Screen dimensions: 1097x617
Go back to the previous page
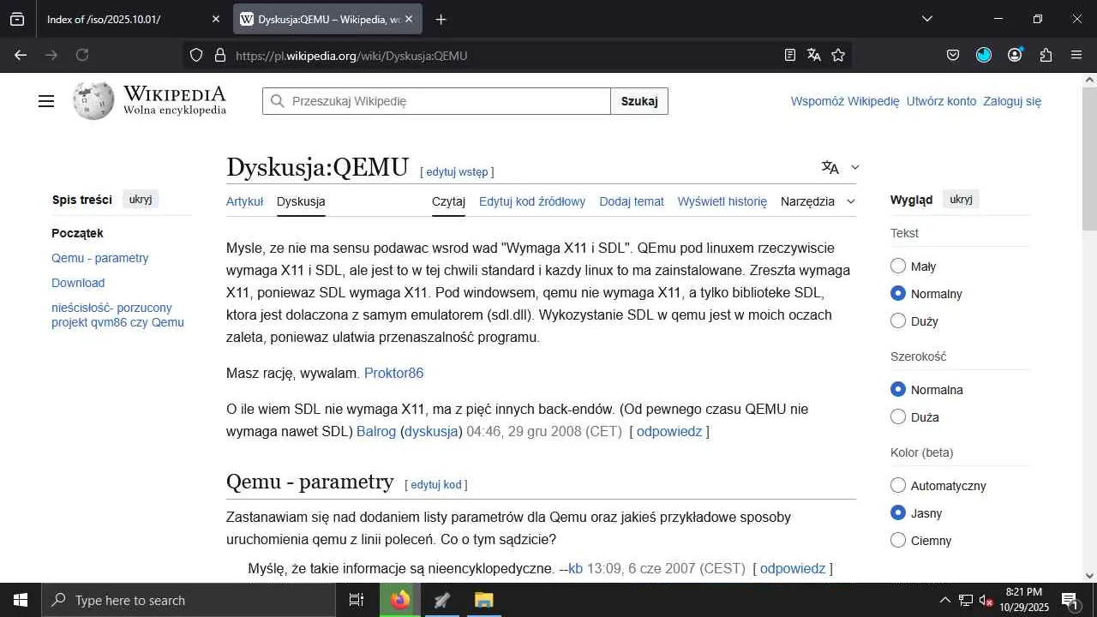coord(21,55)
